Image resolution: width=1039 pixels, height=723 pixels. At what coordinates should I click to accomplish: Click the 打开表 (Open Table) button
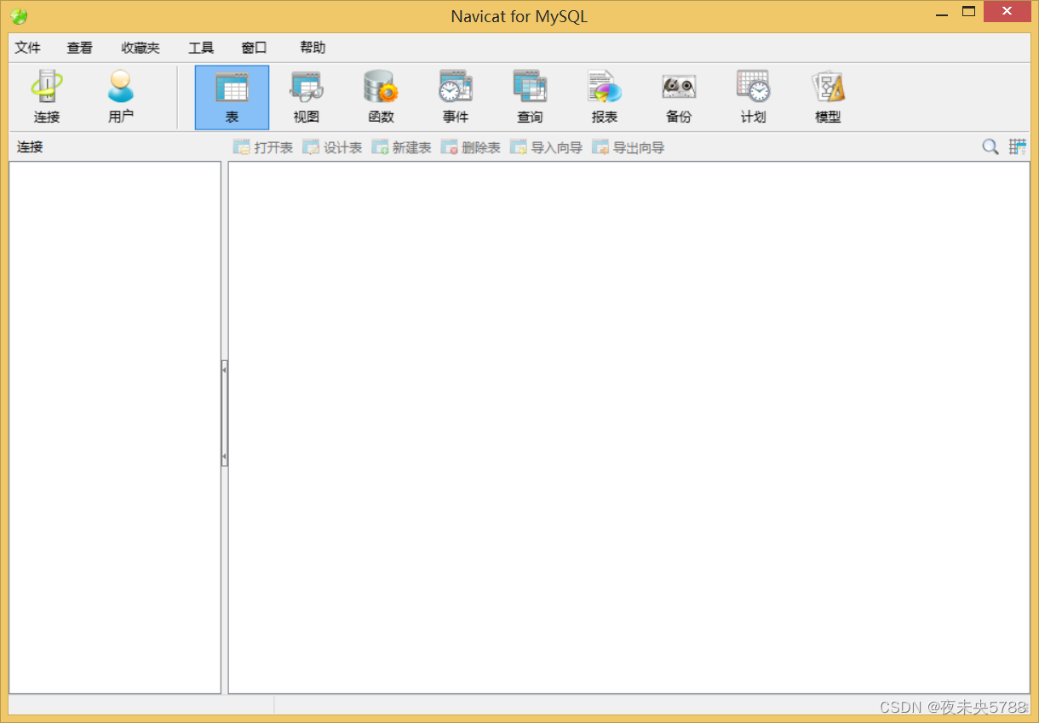[263, 147]
